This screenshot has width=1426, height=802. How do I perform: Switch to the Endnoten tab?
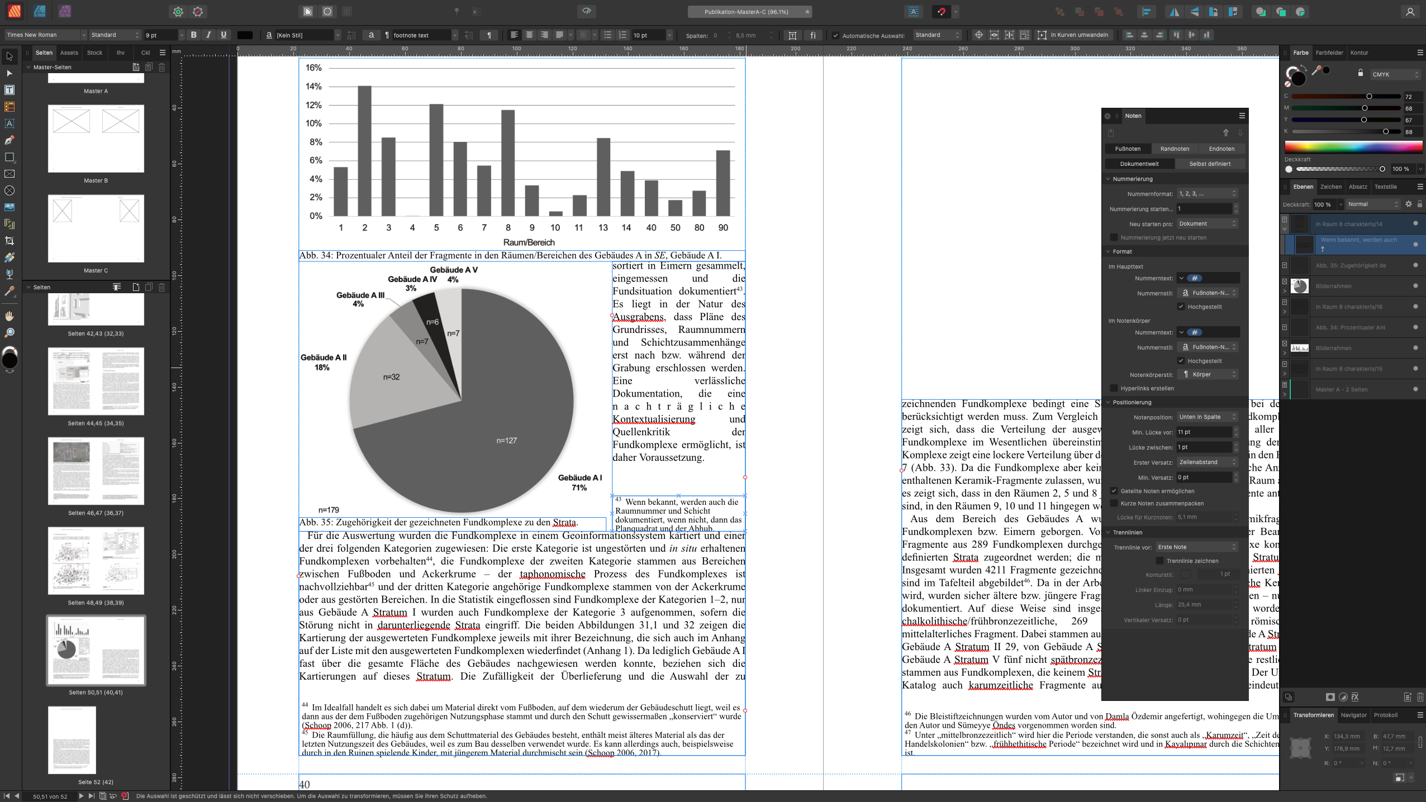pos(1221,149)
